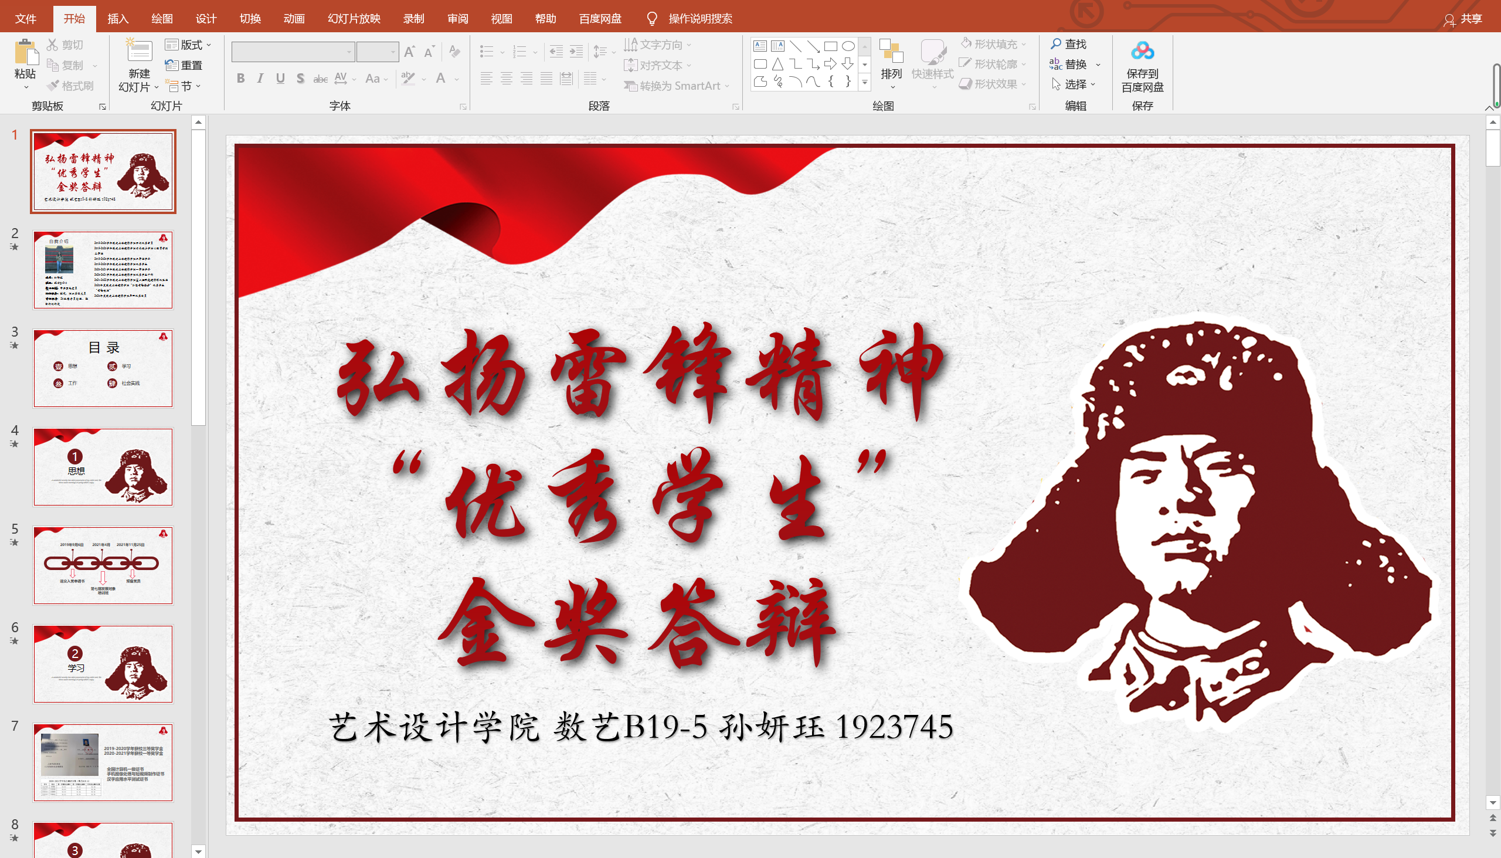Open the Line Spacing dropdown
The height and width of the screenshot is (858, 1501).
(604, 52)
